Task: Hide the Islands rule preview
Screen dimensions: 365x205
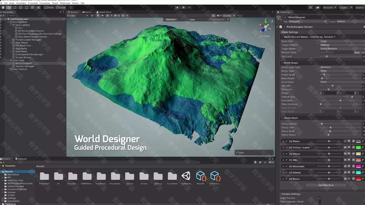Action: 354,173
